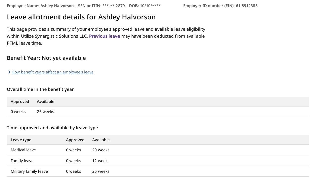Image resolution: width=314 pixels, height=182 pixels.
Task: Select the overall available 26 weeks value
Action: coord(45,112)
